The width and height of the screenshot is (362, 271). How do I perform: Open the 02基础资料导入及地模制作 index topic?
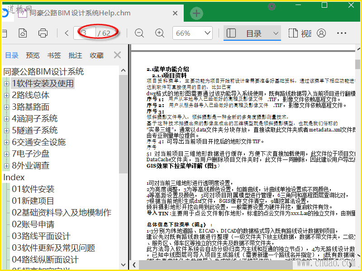[62, 213]
